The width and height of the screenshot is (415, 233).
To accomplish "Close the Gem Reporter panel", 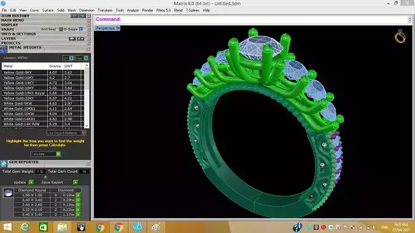I will 88,164.
